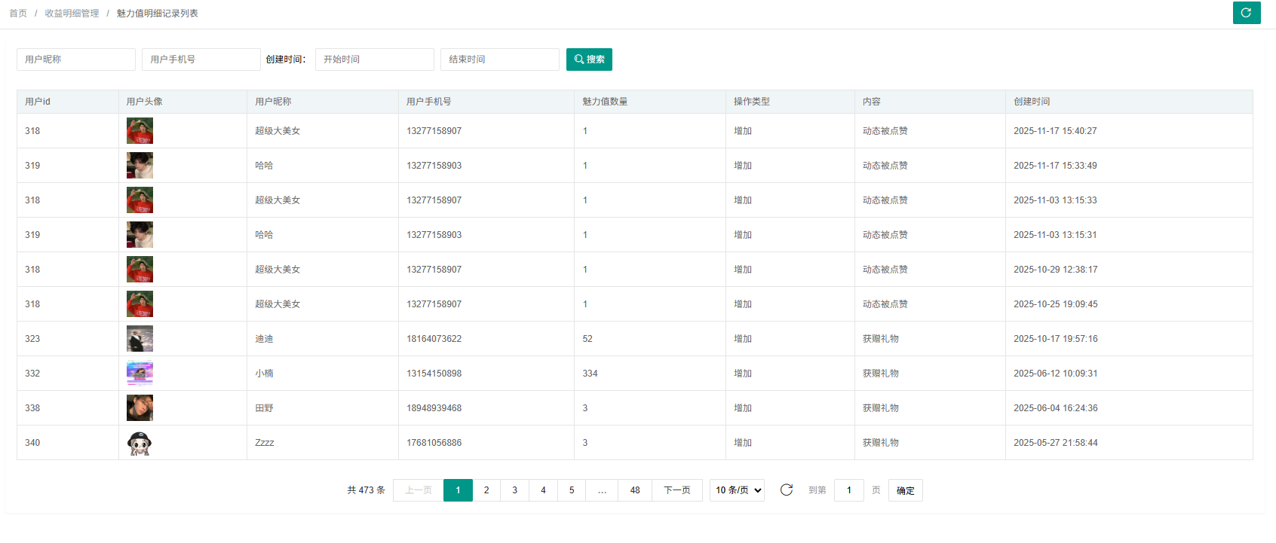Image resolution: width=1276 pixels, height=543 pixels.
Task: Jump to last page 48
Action: [x=635, y=490]
